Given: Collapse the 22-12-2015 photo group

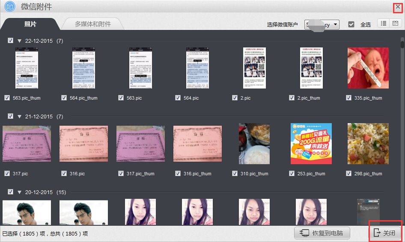Looking at the screenshot, I should coord(20,41).
